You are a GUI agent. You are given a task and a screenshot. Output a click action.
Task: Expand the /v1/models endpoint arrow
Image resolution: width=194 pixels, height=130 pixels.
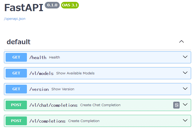185,73
